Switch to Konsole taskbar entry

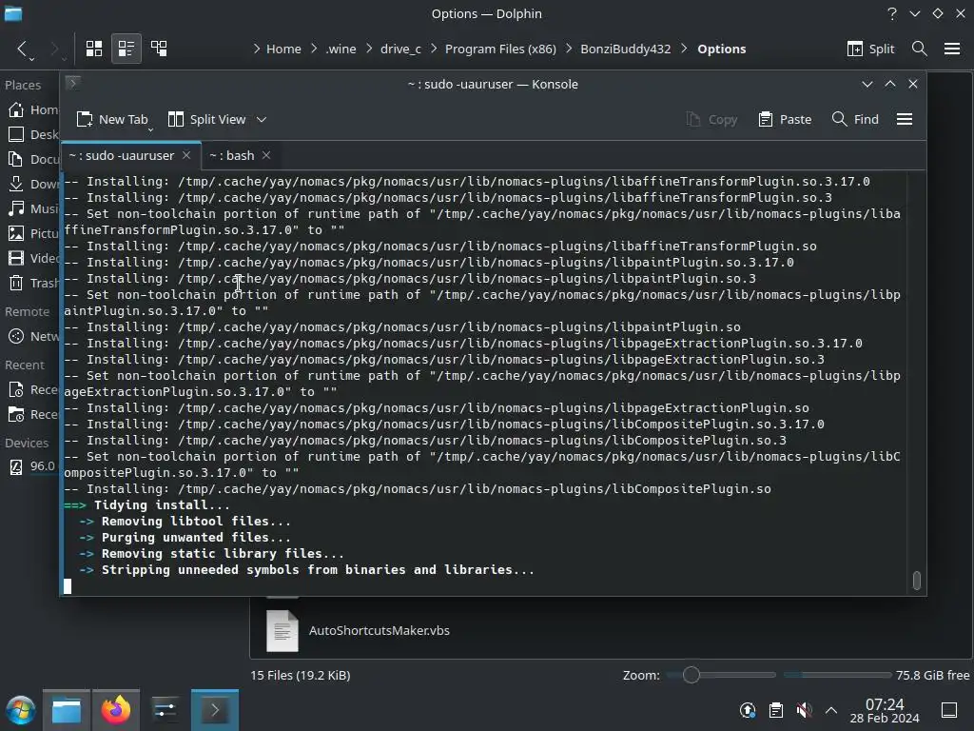(214, 710)
